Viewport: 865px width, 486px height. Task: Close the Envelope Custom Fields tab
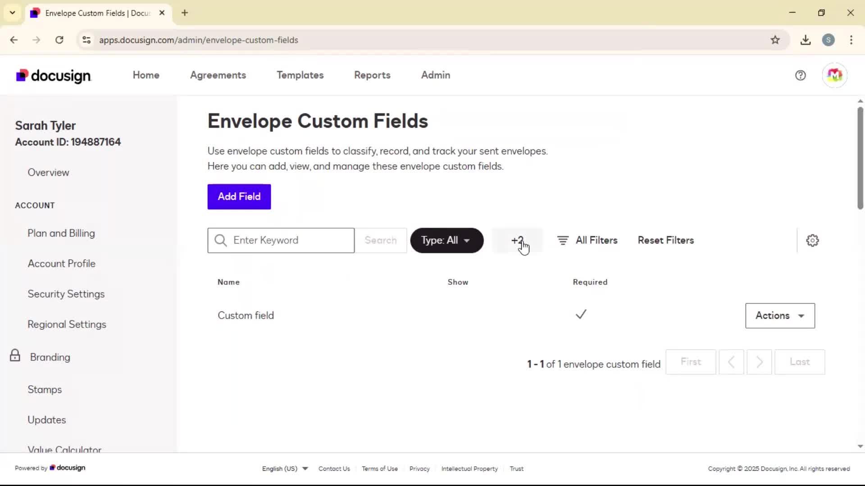[162, 13]
